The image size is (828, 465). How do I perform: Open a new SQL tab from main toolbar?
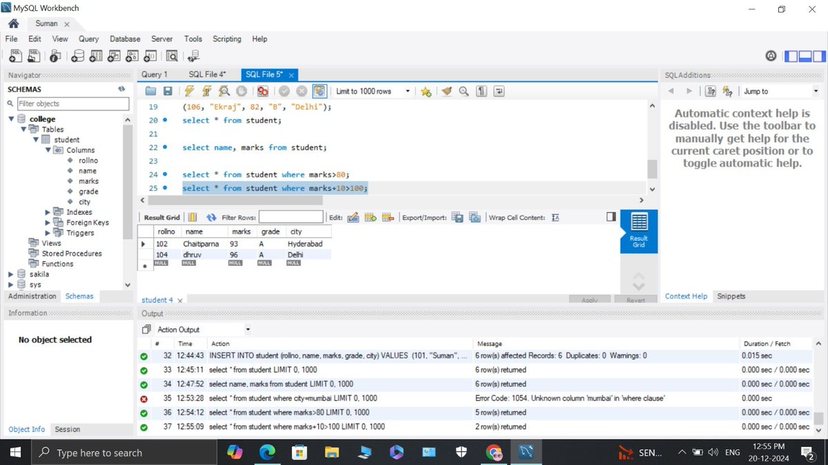(15, 56)
